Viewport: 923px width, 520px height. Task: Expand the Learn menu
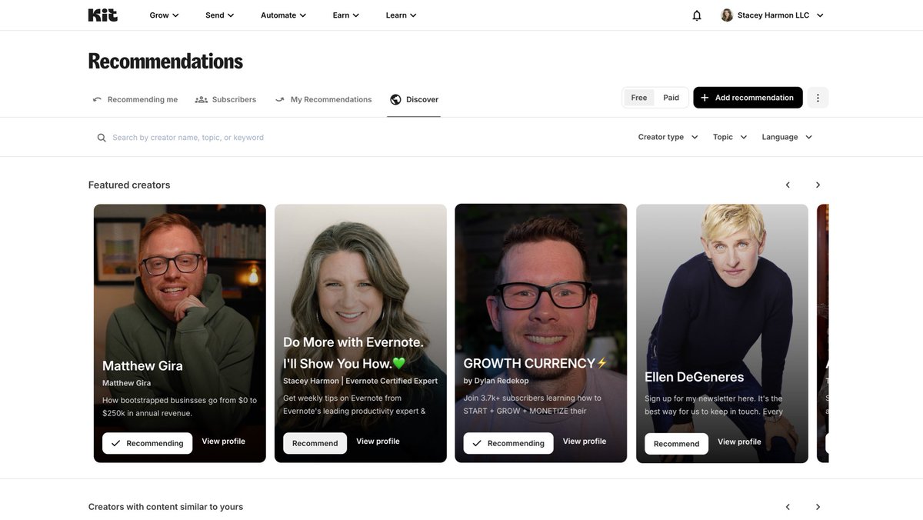pyautogui.click(x=402, y=15)
